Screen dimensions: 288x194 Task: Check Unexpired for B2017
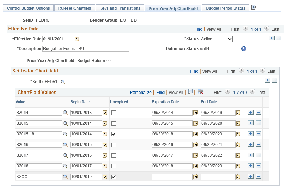[114, 156]
